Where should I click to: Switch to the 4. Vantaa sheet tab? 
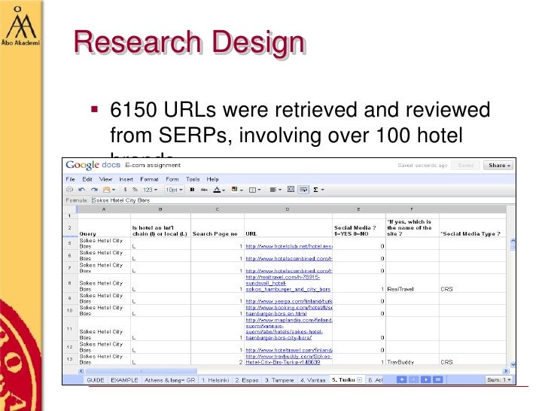tap(313, 380)
